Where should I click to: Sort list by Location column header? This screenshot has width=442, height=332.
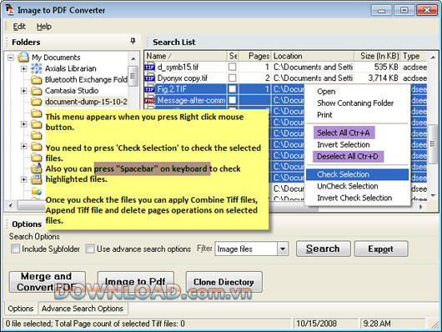pyautogui.click(x=313, y=56)
